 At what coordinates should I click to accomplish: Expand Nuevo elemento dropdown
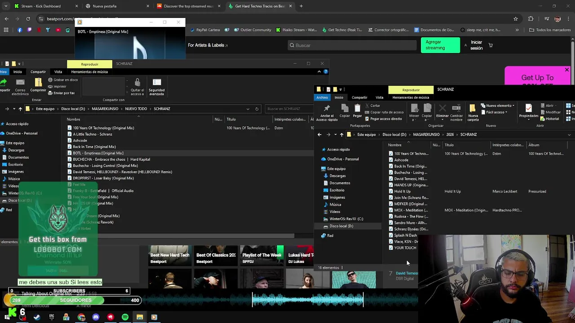(497, 105)
